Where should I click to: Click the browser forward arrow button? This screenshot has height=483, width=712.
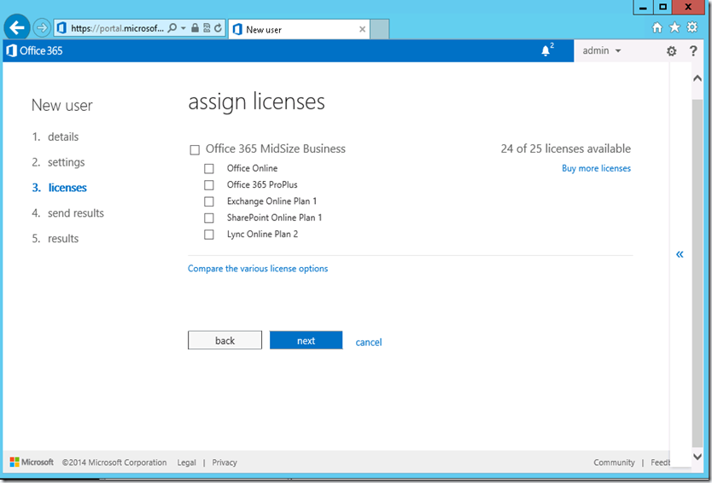[42, 28]
